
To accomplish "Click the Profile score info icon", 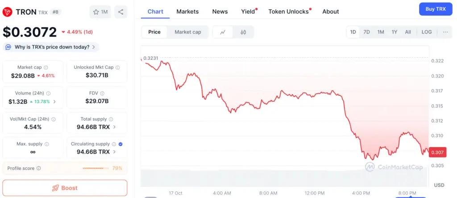I will pos(39,168).
